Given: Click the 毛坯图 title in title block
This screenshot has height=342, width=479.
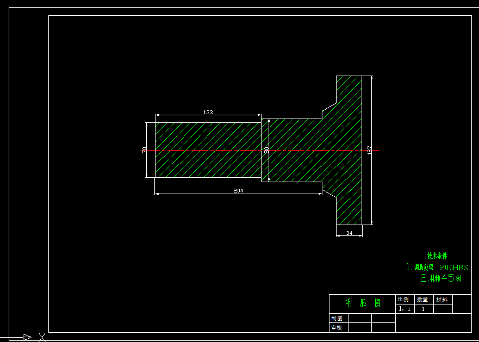Looking at the screenshot, I should click(363, 303).
